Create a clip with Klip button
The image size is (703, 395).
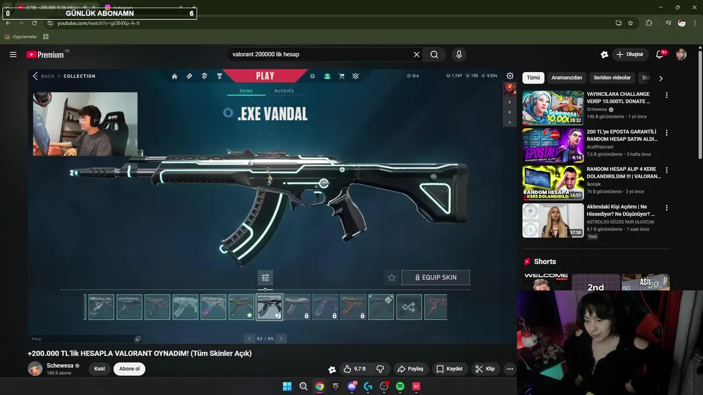click(x=485, y=369)
